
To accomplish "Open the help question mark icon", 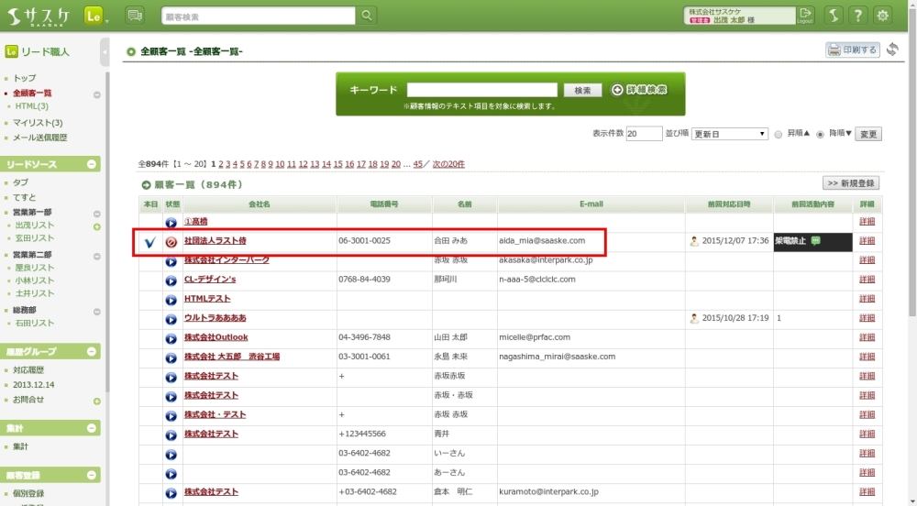I will click(857, 16).
